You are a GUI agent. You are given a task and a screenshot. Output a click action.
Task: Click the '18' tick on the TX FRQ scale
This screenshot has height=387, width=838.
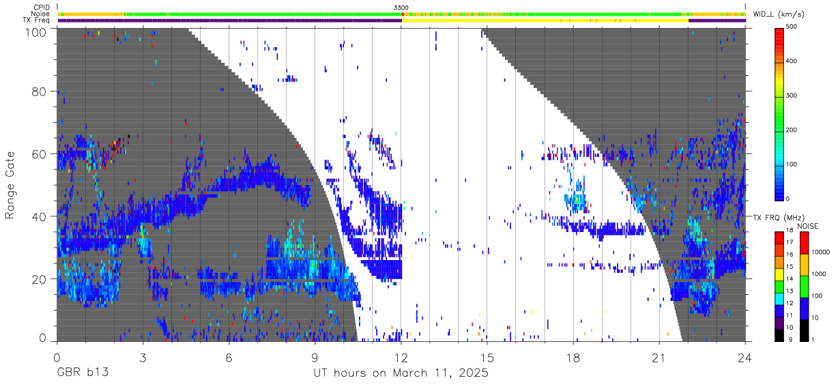tap(790, 230)
